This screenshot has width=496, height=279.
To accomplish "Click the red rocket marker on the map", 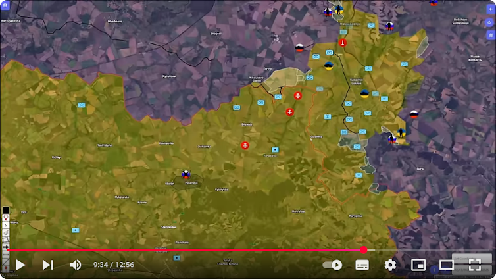I will tap(342, 43).
